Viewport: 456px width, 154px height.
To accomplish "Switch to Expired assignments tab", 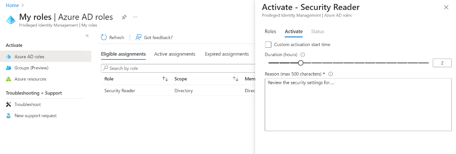I will pos(227,54).
